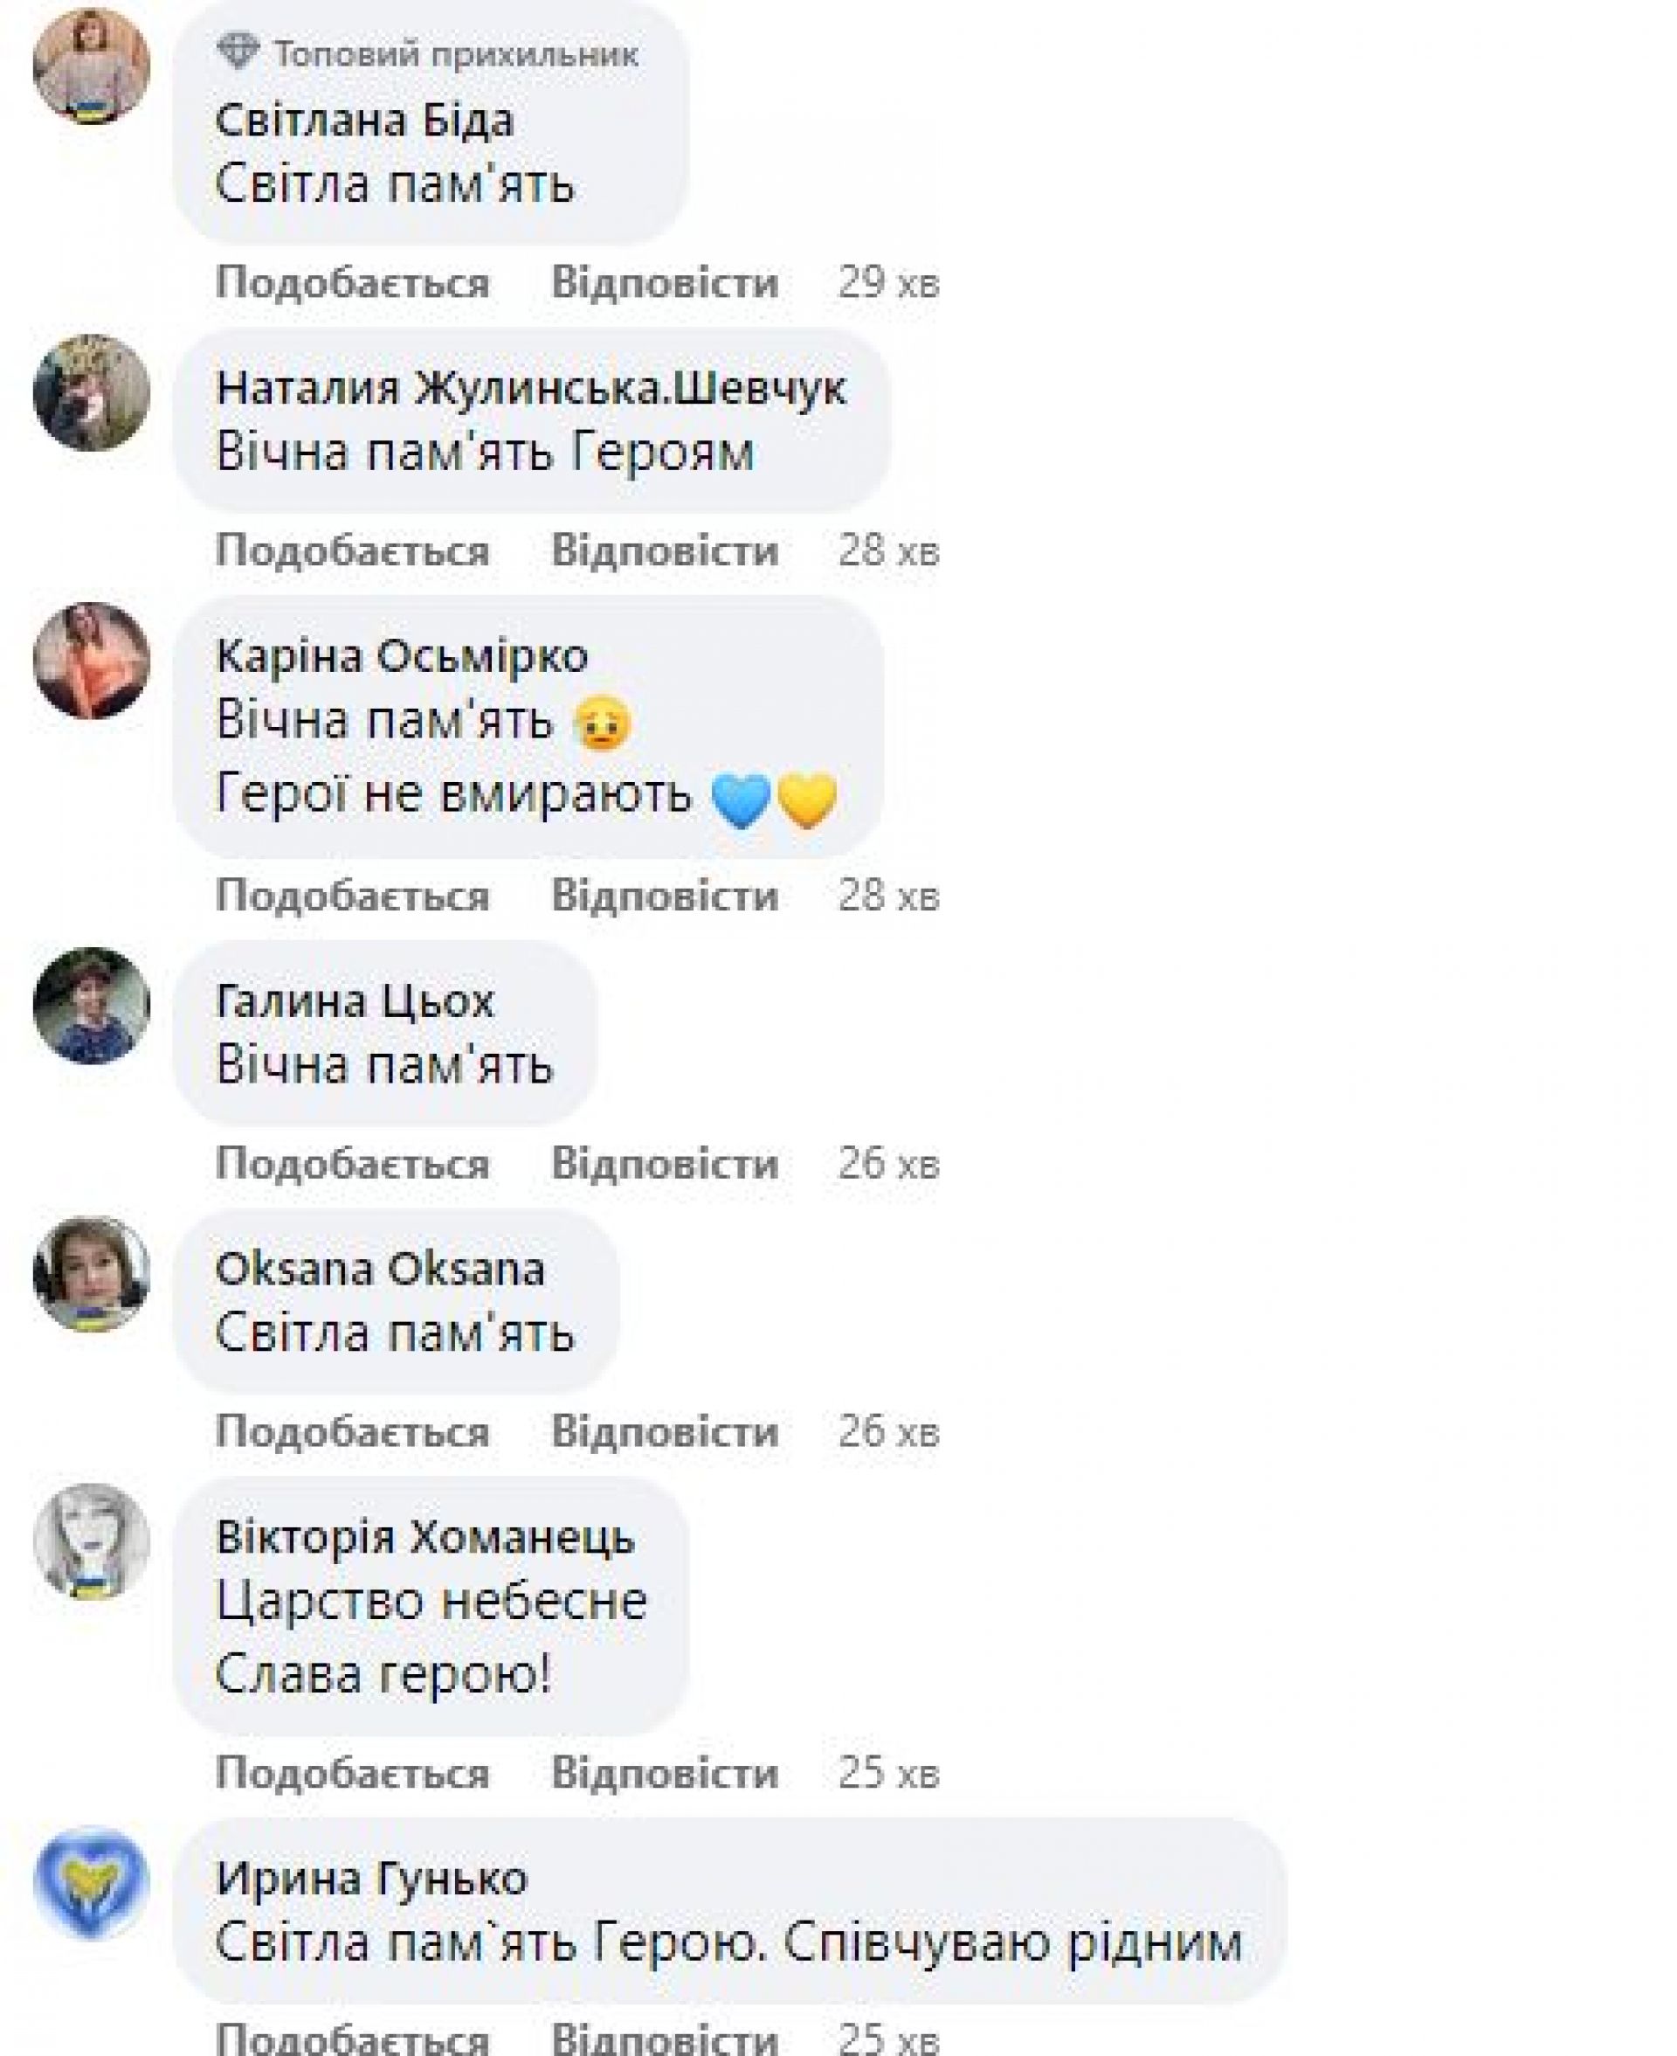Open Ирина Гунько's profile name link
The height and width of the screenshot is (2056, 1677).
tap(372, 1879)
